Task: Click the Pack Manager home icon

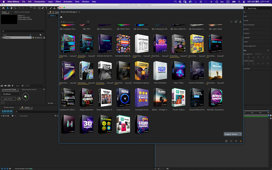Action: (x=61, y=17)
